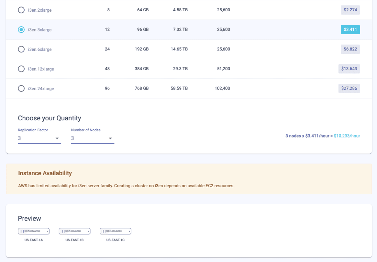Image resolution: width=377 pixels, height=262 pixels.
Task: Click the i3en.3xlarge instance name label
Action: pos(40,29)
